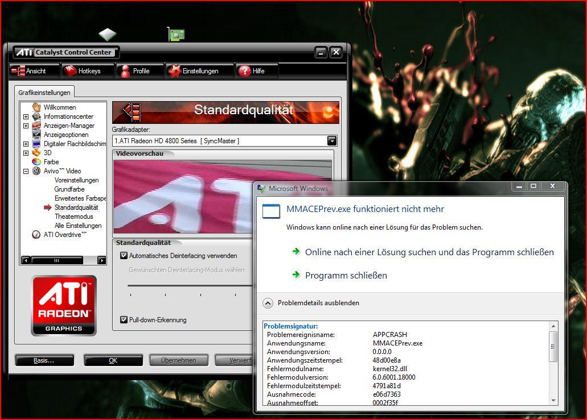Image resolution: width=587 pixels, height=420 pixels.
Task: Minimize the Catalyst Control Center window
Action: point(321,52)
